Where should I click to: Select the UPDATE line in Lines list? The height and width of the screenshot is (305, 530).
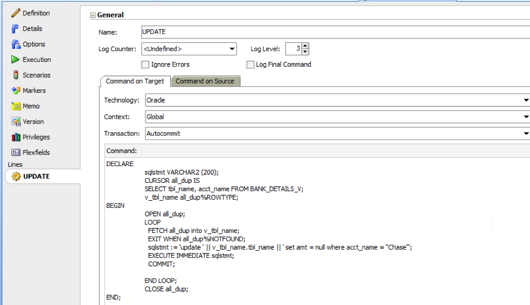point(36,176)
